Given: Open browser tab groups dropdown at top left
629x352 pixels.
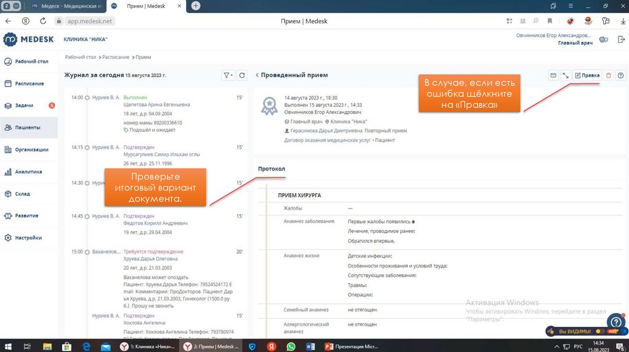Looking at the screenshot, I should (12, 6).
